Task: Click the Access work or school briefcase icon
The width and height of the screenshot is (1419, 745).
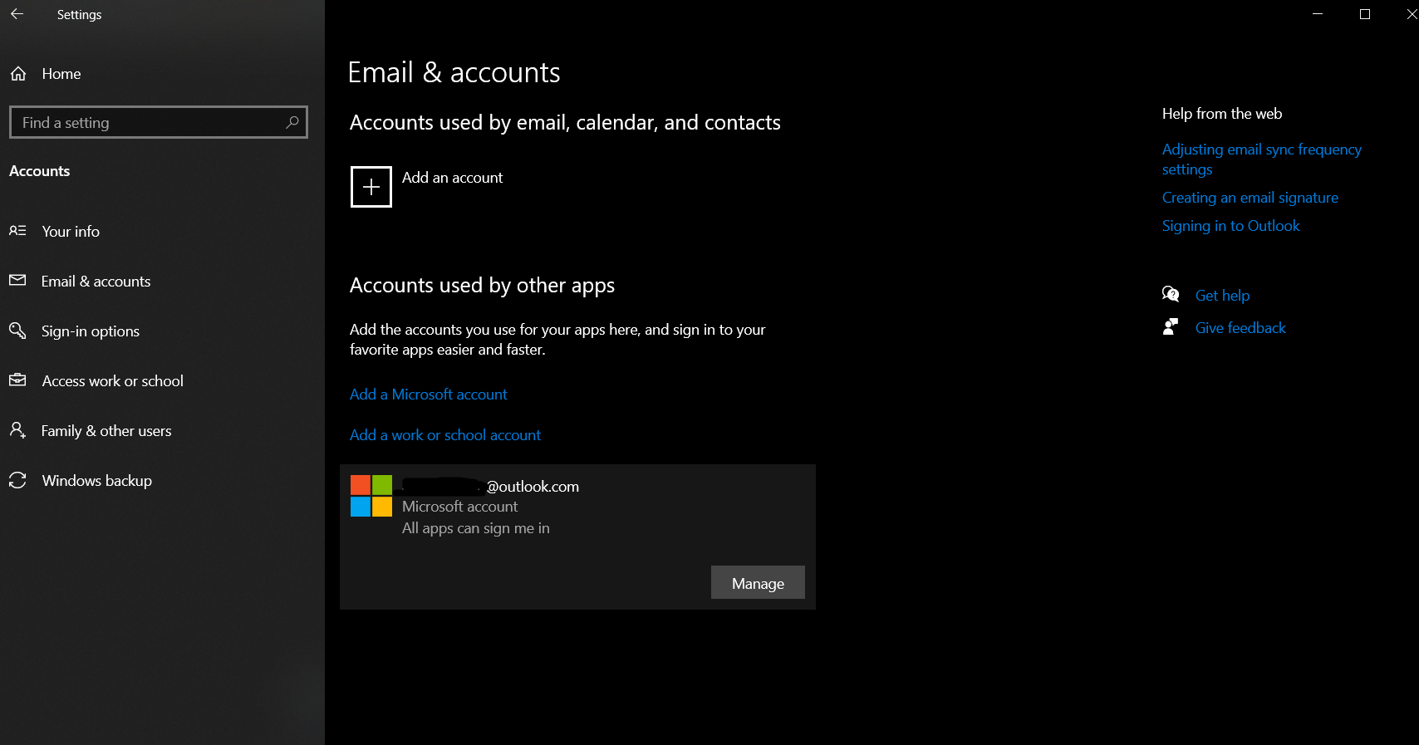Action: (x=17, y=380)
